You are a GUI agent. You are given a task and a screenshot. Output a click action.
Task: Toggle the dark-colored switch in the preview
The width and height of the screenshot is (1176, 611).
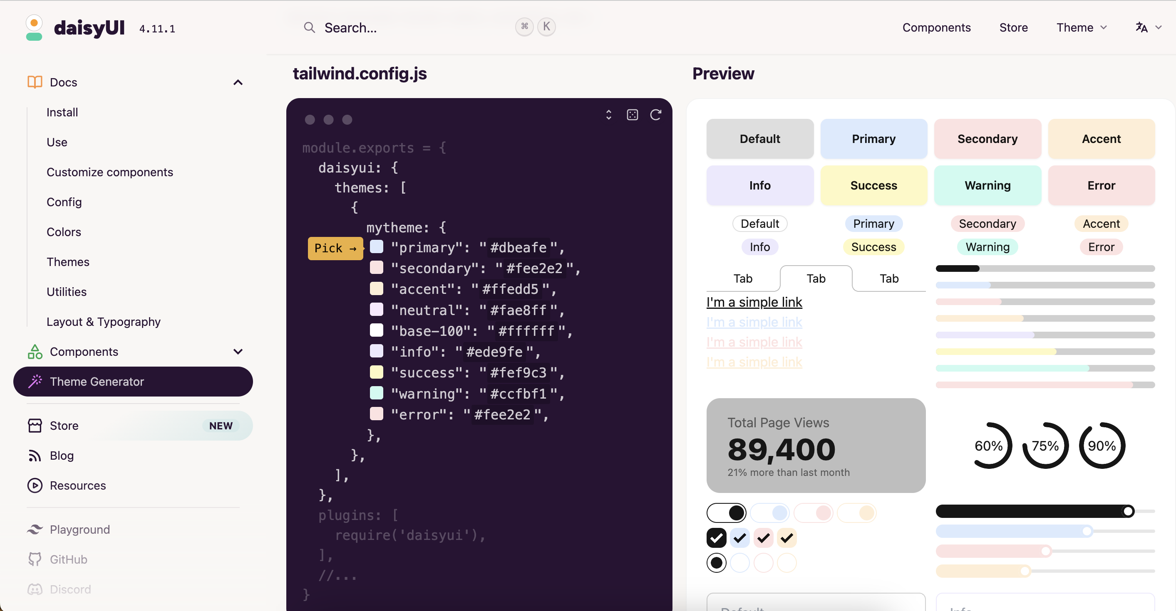coord(727,512)
